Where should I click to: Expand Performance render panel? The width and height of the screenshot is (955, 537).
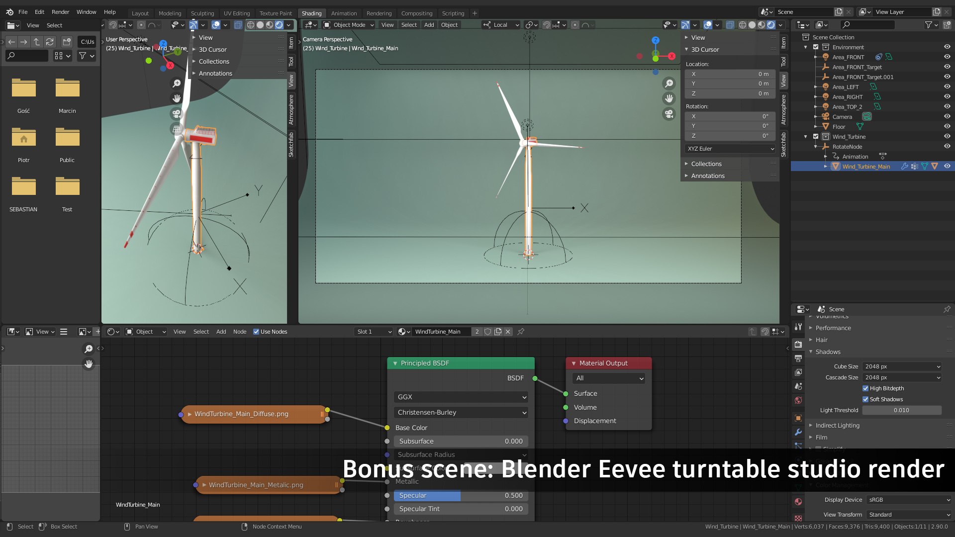tap(833, 328)
